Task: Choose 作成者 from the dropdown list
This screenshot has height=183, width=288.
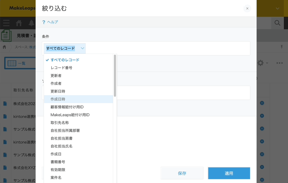Action: [79, 84]
